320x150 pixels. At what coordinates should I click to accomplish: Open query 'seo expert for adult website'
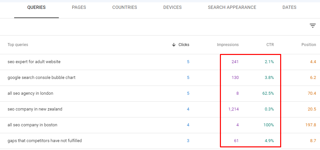[34, 62]
